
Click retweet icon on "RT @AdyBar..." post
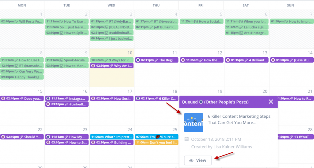[x=106, y=22]
